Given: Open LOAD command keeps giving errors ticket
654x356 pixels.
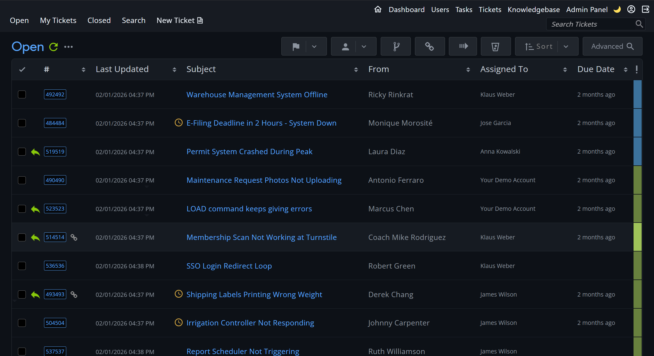Looking at the screenshot, I should pyautogui.click(x=249, y=209).
